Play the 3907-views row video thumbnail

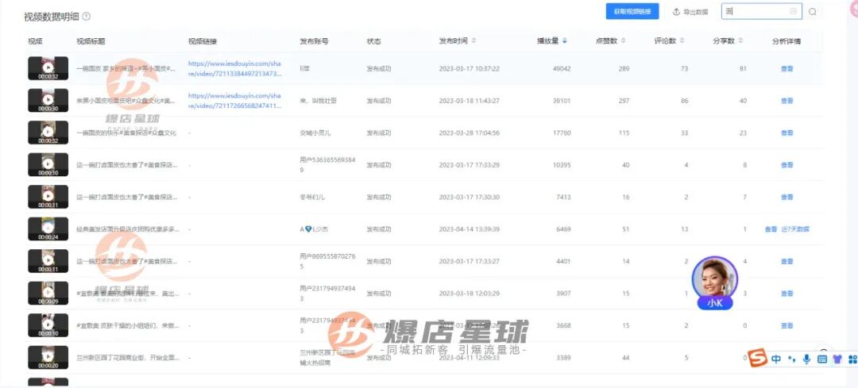48,294
